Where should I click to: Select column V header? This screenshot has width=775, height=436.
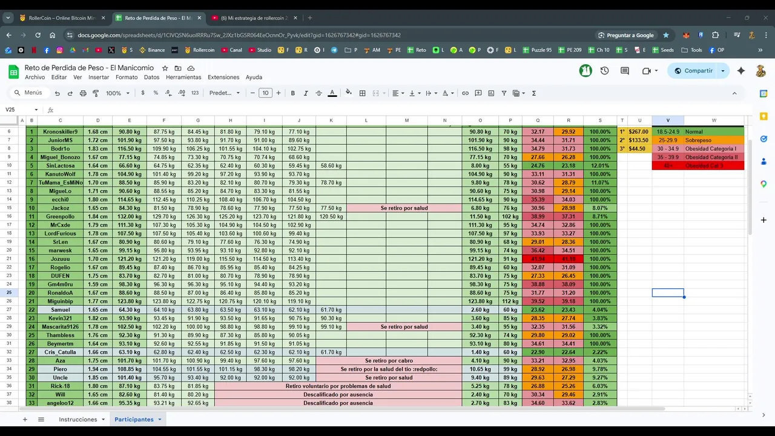point(668,121)
